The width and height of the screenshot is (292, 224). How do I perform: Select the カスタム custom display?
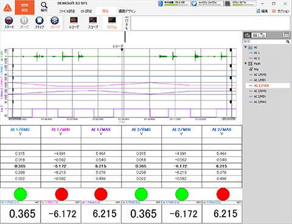112,23
